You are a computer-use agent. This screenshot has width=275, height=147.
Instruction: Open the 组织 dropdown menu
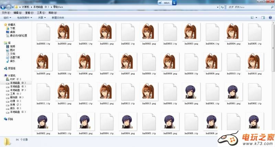coord(7,18)
